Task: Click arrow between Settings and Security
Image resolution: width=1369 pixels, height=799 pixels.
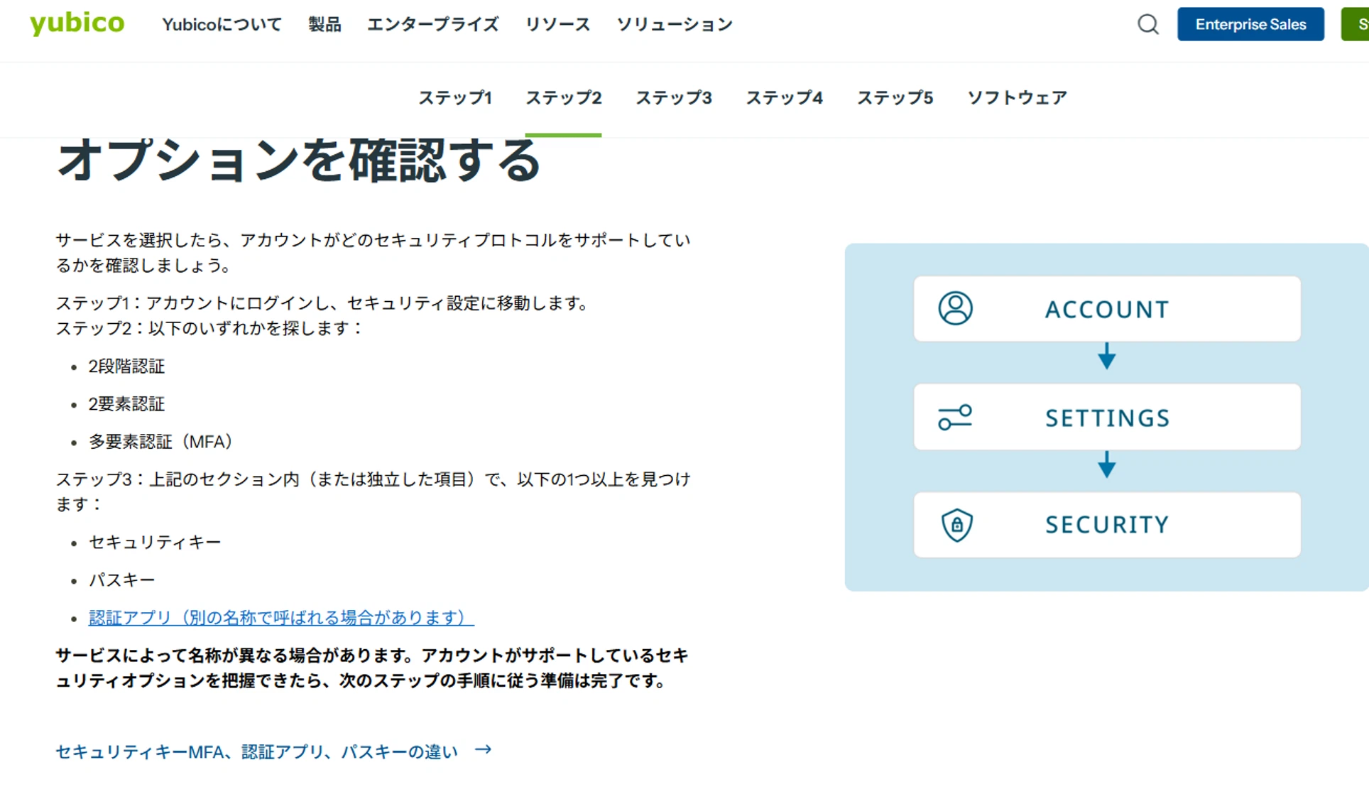Action: click(1106, 464)
